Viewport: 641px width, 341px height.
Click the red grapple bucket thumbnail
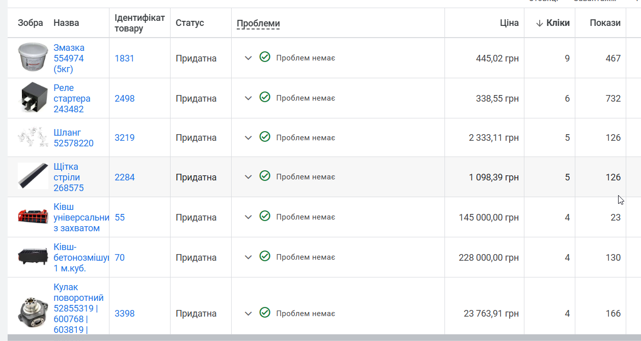tap(33, 216)
